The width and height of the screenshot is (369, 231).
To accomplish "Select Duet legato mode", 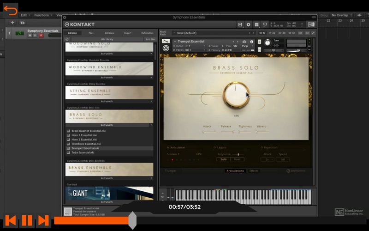I will 237,159.
